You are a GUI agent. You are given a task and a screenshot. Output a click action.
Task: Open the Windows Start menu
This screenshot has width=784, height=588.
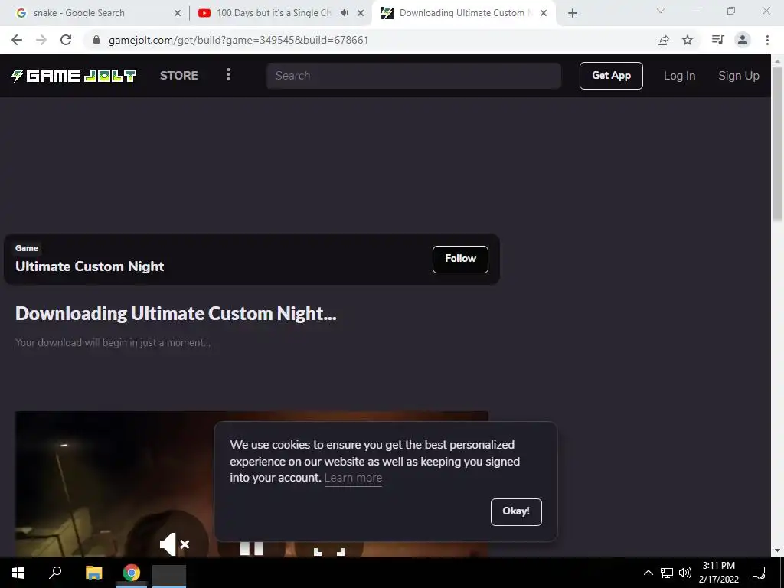18,573
